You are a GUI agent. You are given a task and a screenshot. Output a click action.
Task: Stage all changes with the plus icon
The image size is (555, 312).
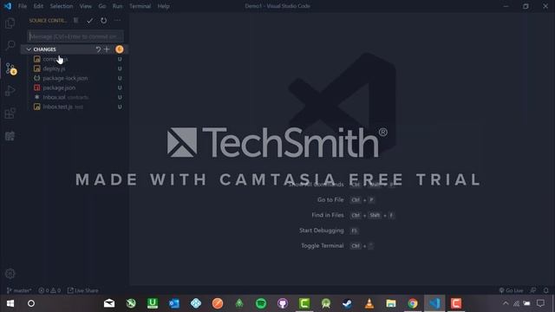pos(107,49)
